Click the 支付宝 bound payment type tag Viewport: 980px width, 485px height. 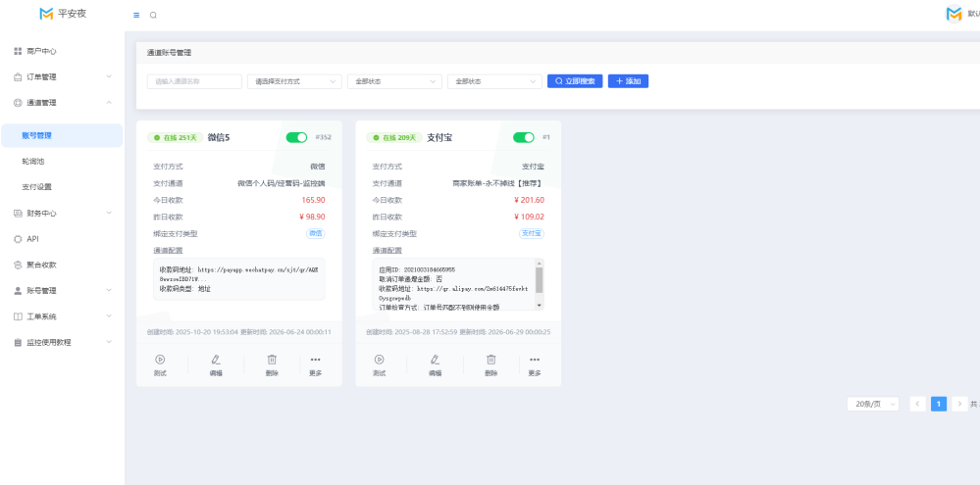(x=532, y=233)
